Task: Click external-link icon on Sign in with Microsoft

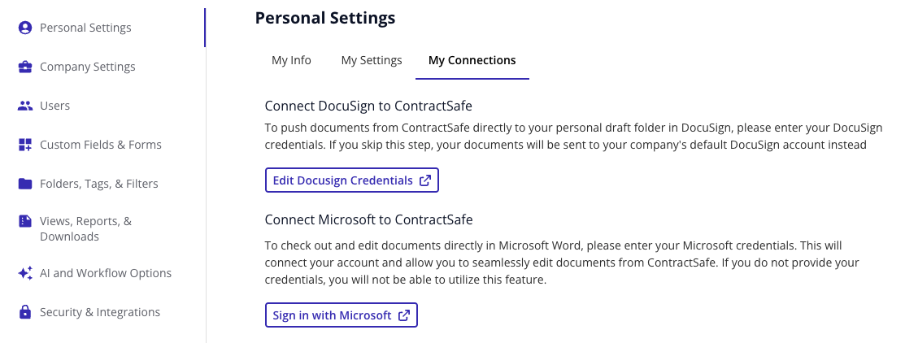Action: tap(403, 315)
